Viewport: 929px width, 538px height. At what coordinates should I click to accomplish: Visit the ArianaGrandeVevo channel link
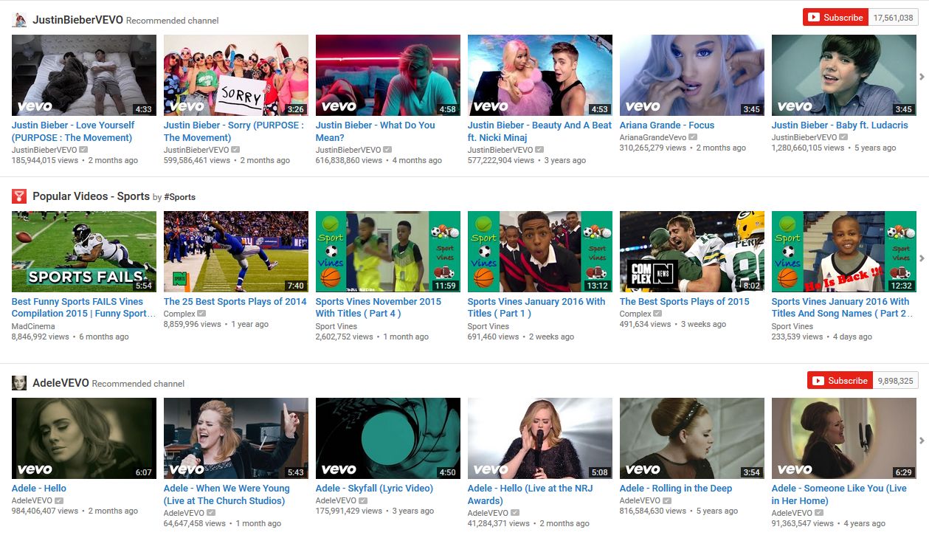[653, 137]
